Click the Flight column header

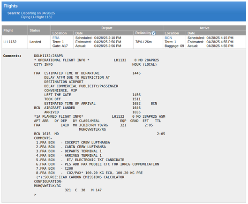tap(15, 30)
